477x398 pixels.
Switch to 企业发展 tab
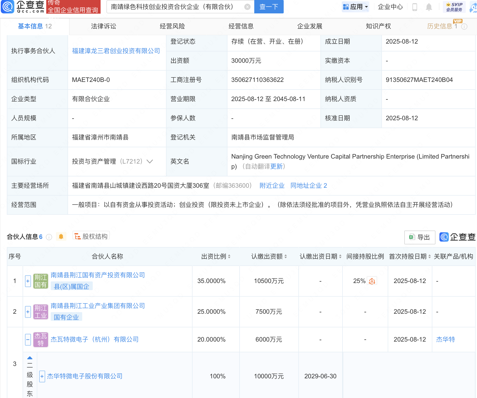click(x=310, y=26)
